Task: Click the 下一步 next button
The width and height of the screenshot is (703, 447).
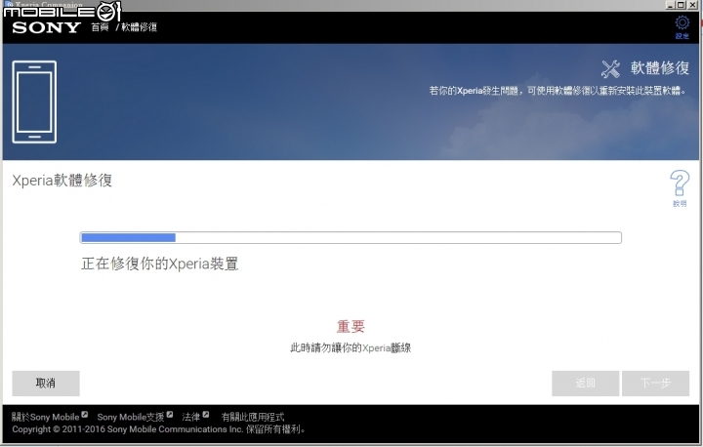Action: point(655,384)
